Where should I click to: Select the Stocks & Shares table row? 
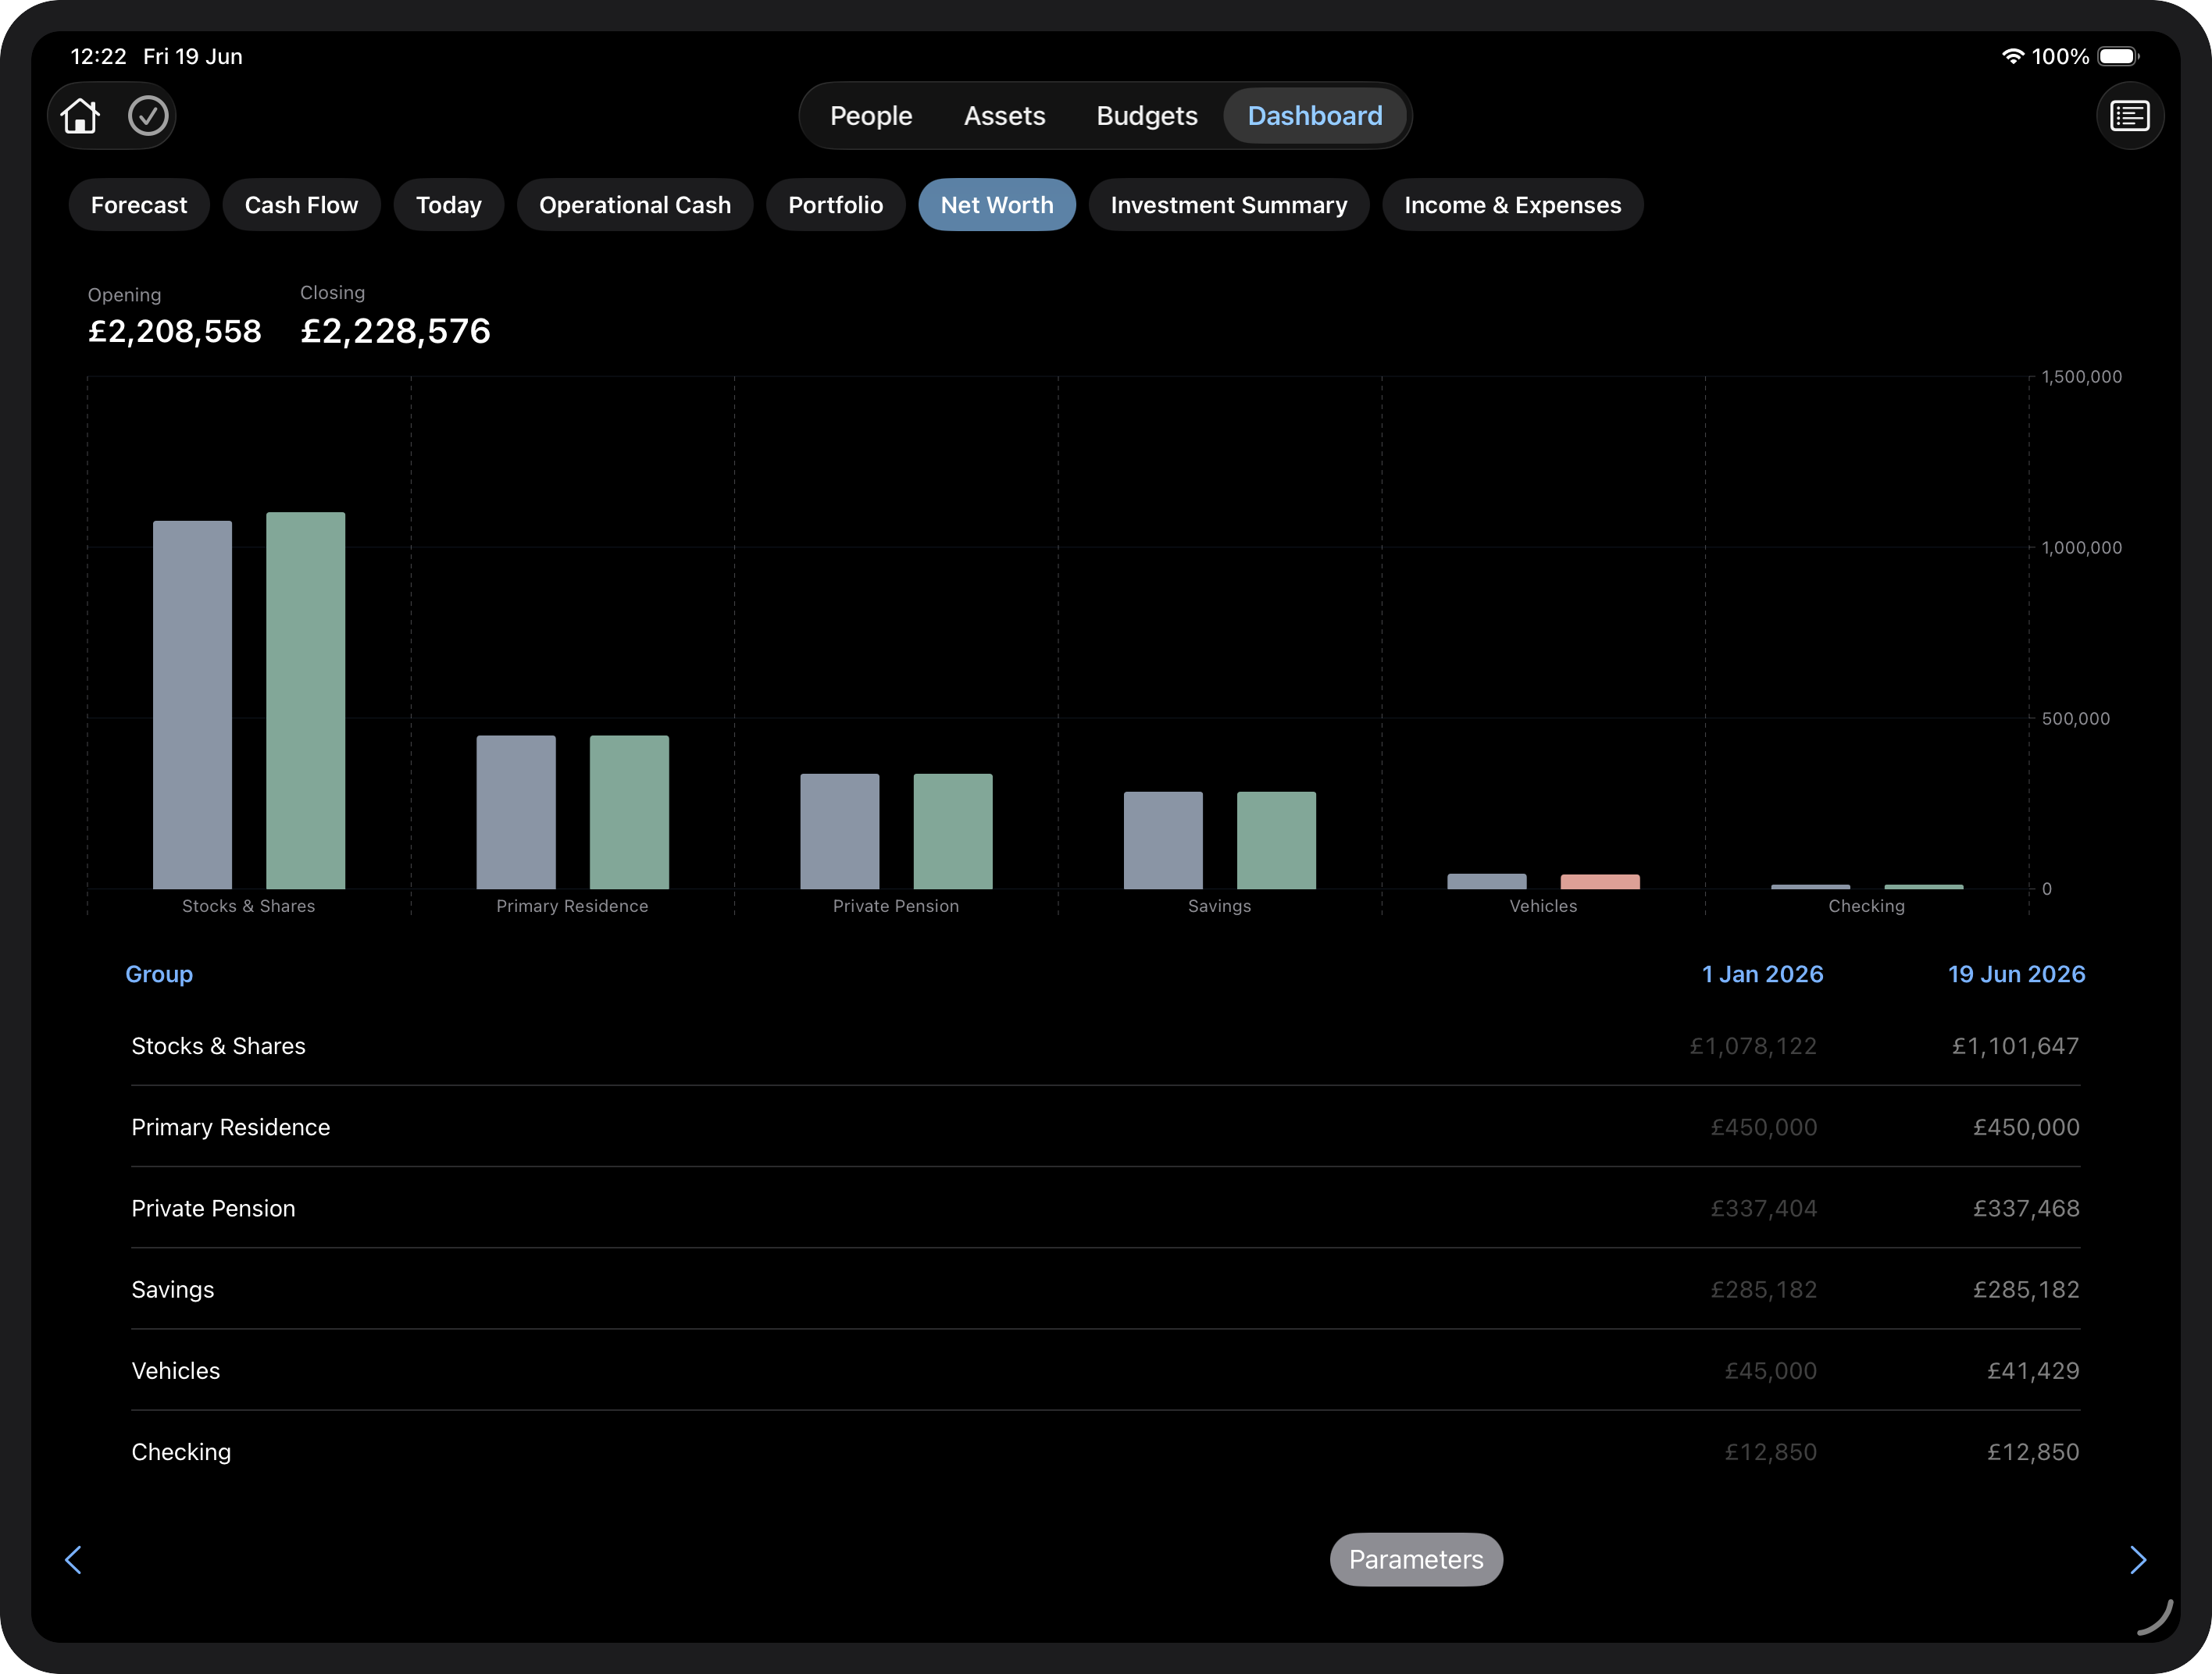click(x=1105, y=1046)
